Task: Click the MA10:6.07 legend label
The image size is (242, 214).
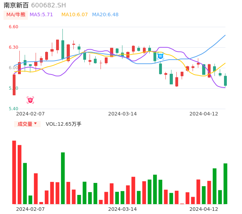Action: 74,15
